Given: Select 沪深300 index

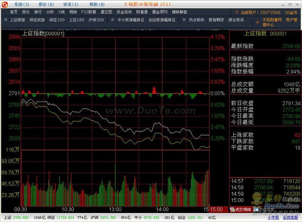Looking at the screenshot, I should (x=96, y=20).
